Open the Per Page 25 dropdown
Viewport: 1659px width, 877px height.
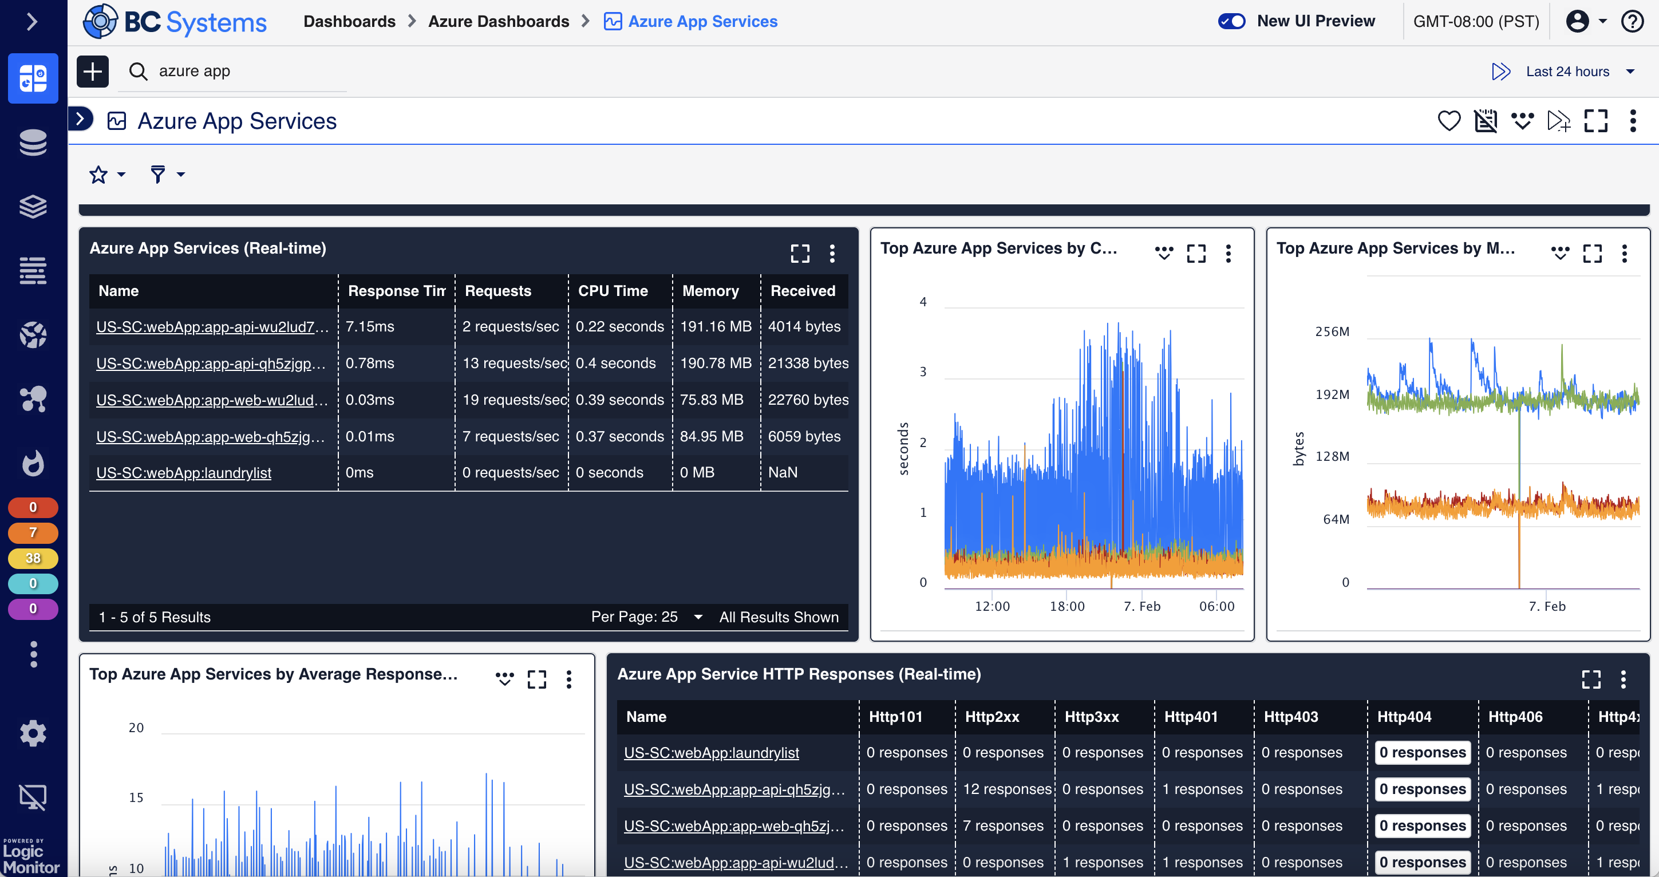click(x=647, y=617)
